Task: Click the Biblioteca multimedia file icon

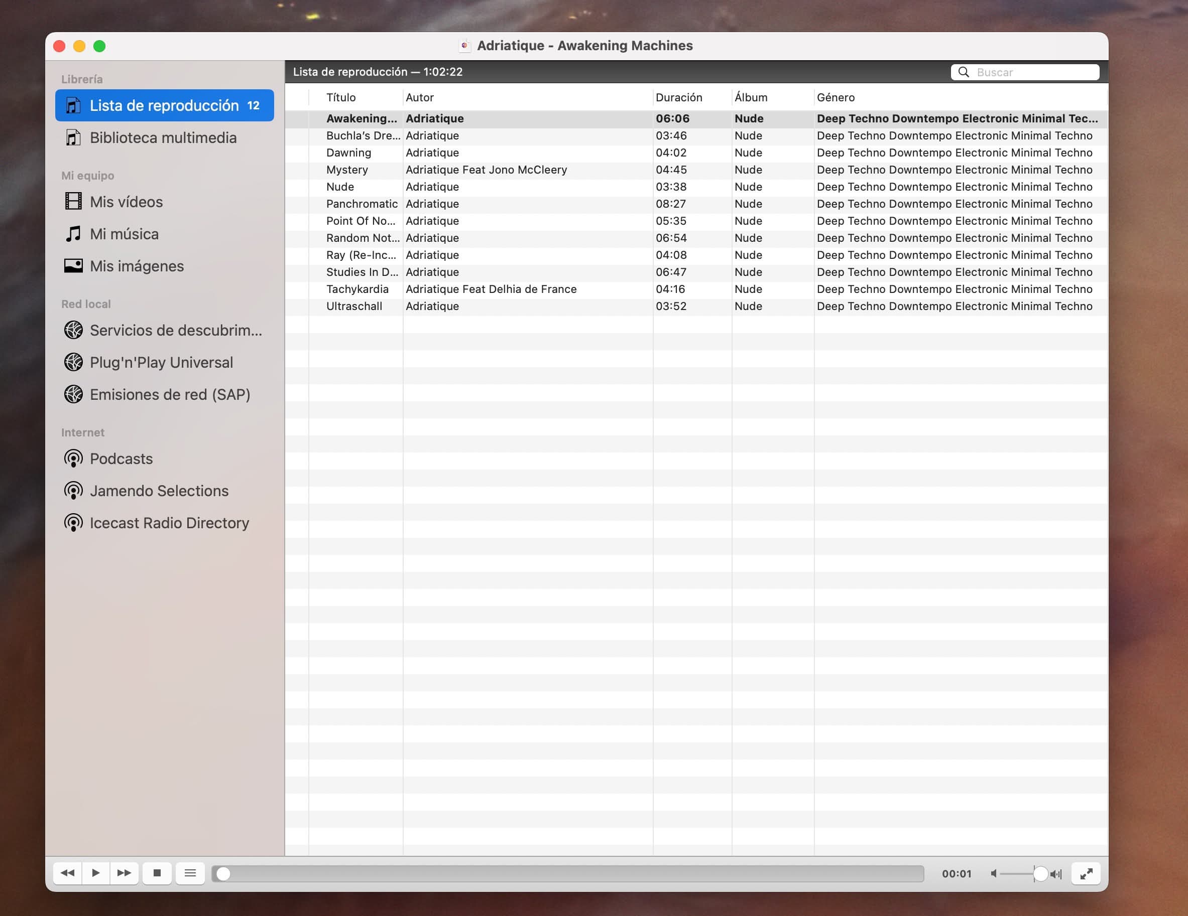Action: 73,137
